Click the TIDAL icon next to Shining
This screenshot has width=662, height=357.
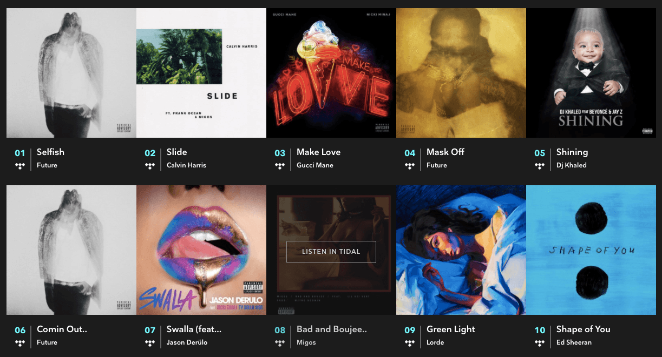(540, 165)
